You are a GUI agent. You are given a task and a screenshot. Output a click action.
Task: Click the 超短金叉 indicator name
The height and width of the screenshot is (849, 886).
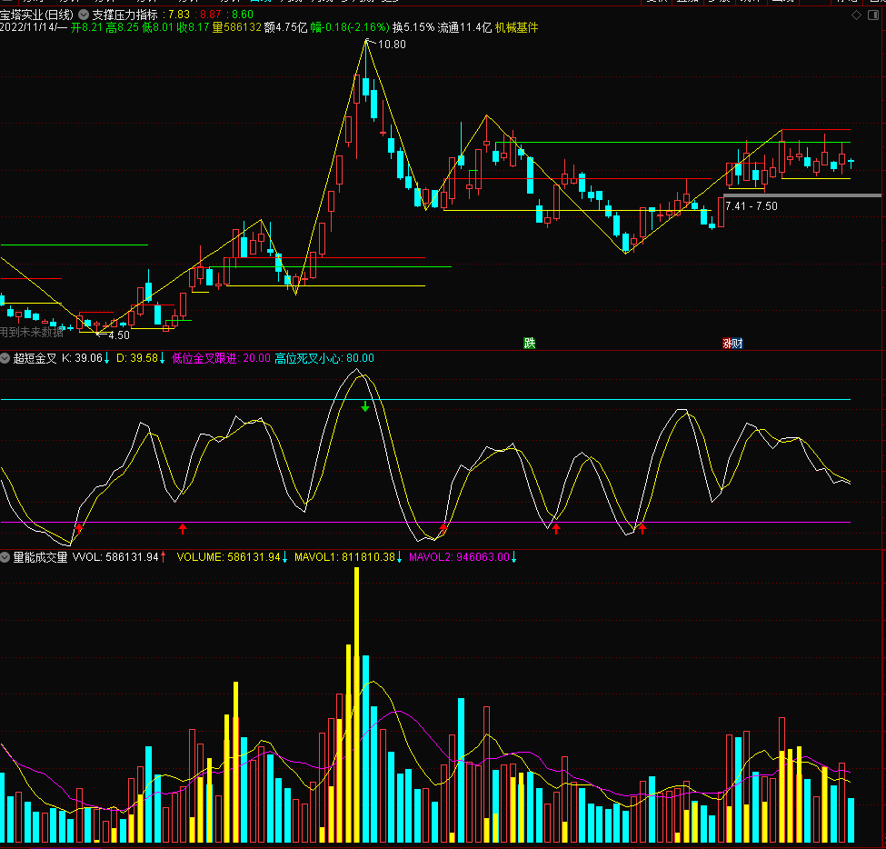35,358
